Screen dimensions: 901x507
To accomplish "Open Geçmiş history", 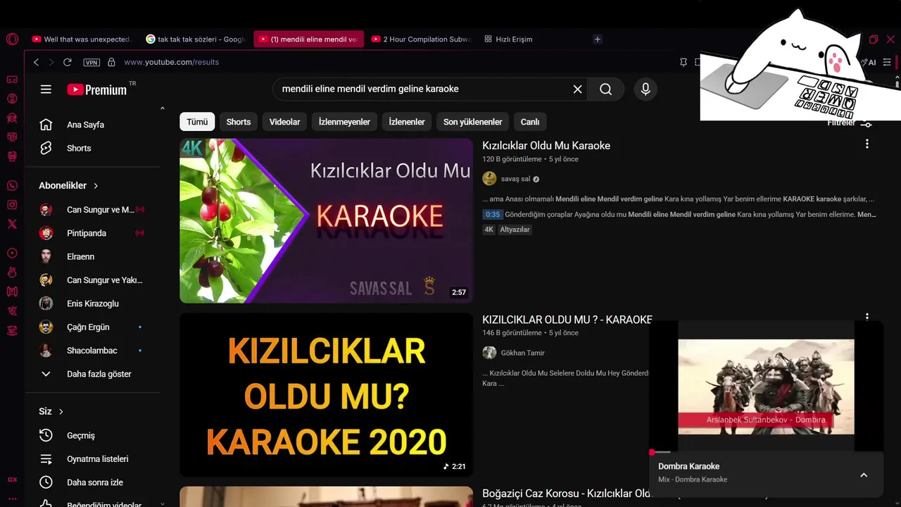I will click(92, 435).
